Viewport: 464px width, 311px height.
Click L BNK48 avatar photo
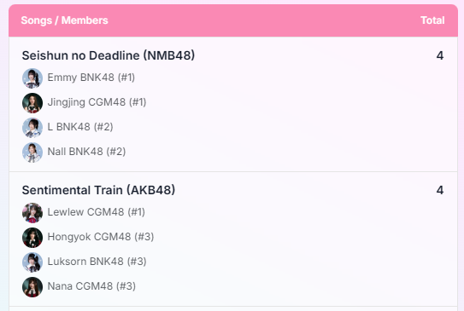[x=32, y=128]
